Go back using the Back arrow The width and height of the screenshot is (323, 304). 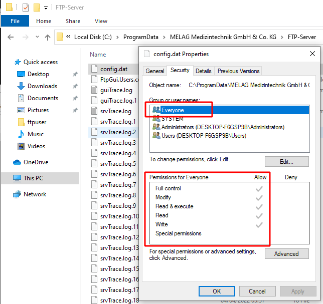(x=11, y=37)
